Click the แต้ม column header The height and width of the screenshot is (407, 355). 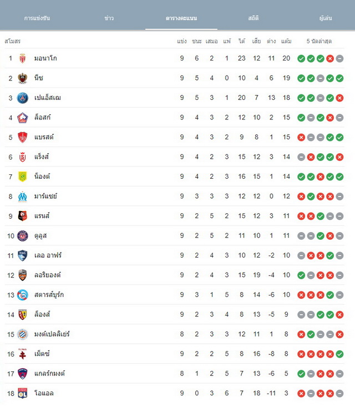286,41
